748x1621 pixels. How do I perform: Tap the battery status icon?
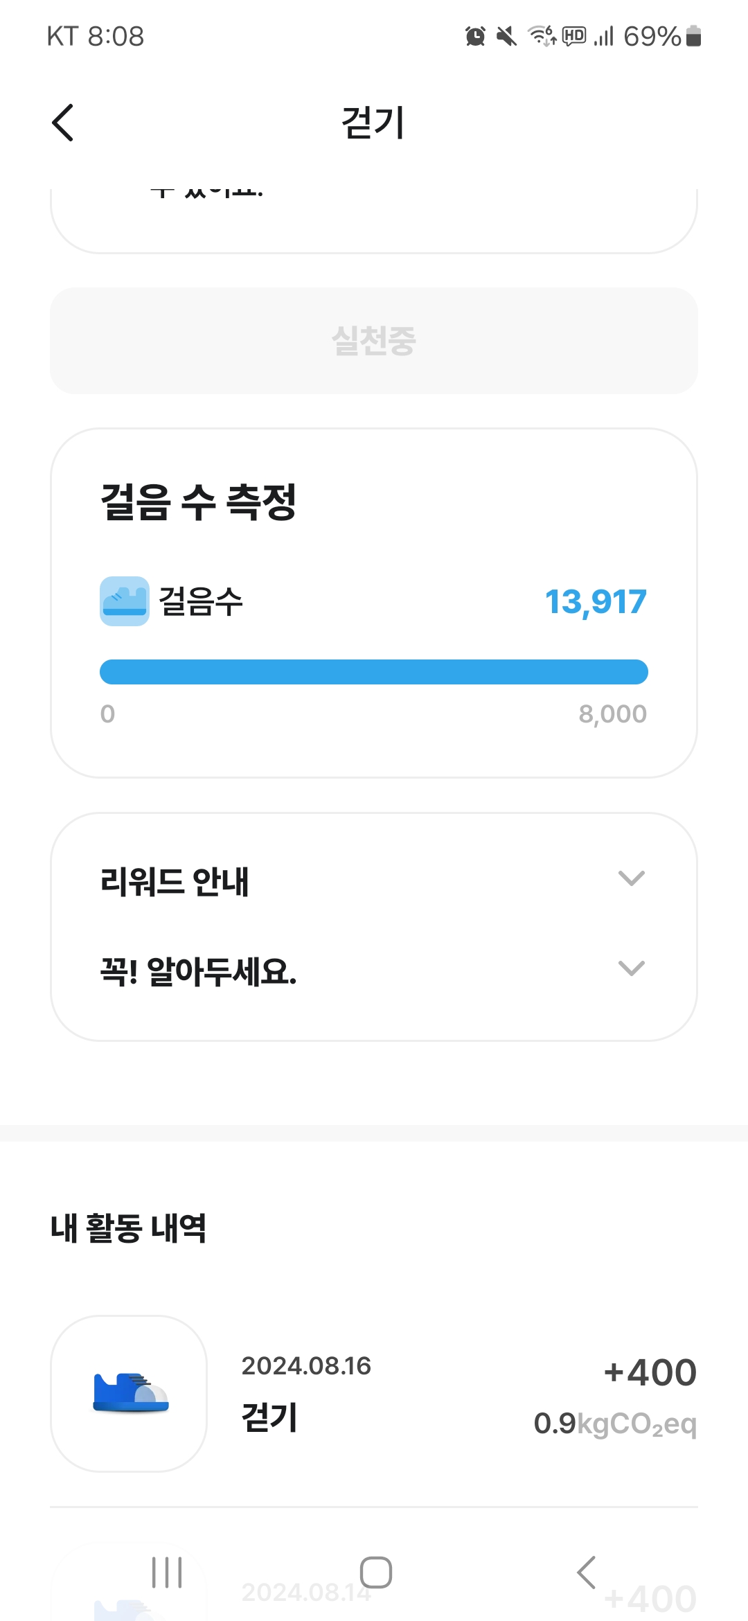693,36
